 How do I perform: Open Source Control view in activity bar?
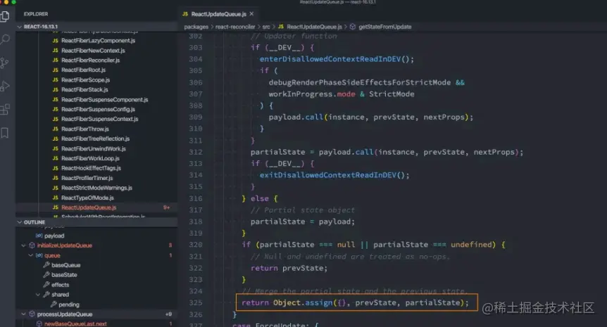[x=5, y=63]
